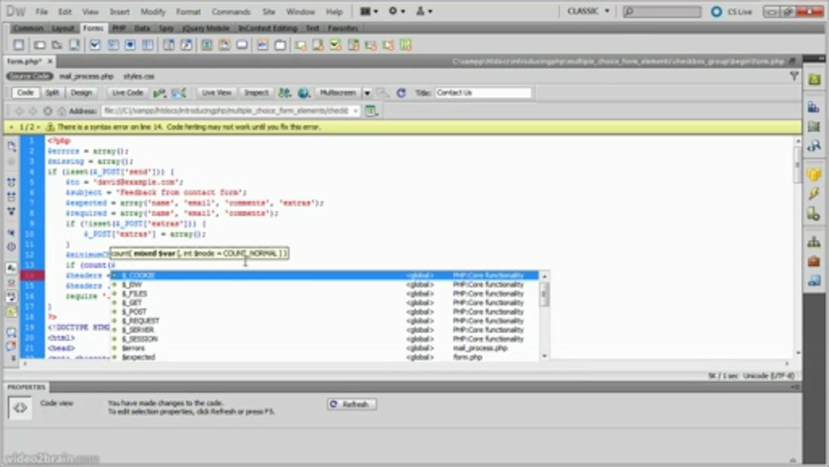Toggle Live Code mode
Screen dimensions: 829x467
(x=128, y=93)
